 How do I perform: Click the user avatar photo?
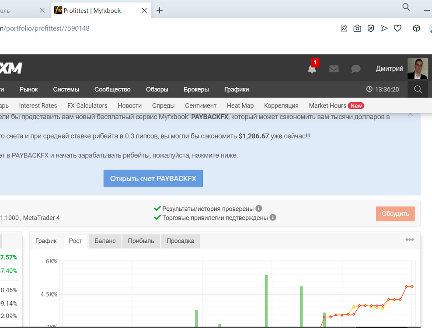tap(418, 68)
